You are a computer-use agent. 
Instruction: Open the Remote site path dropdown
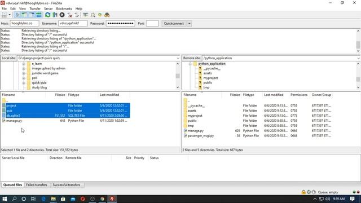tap(358, 58)
